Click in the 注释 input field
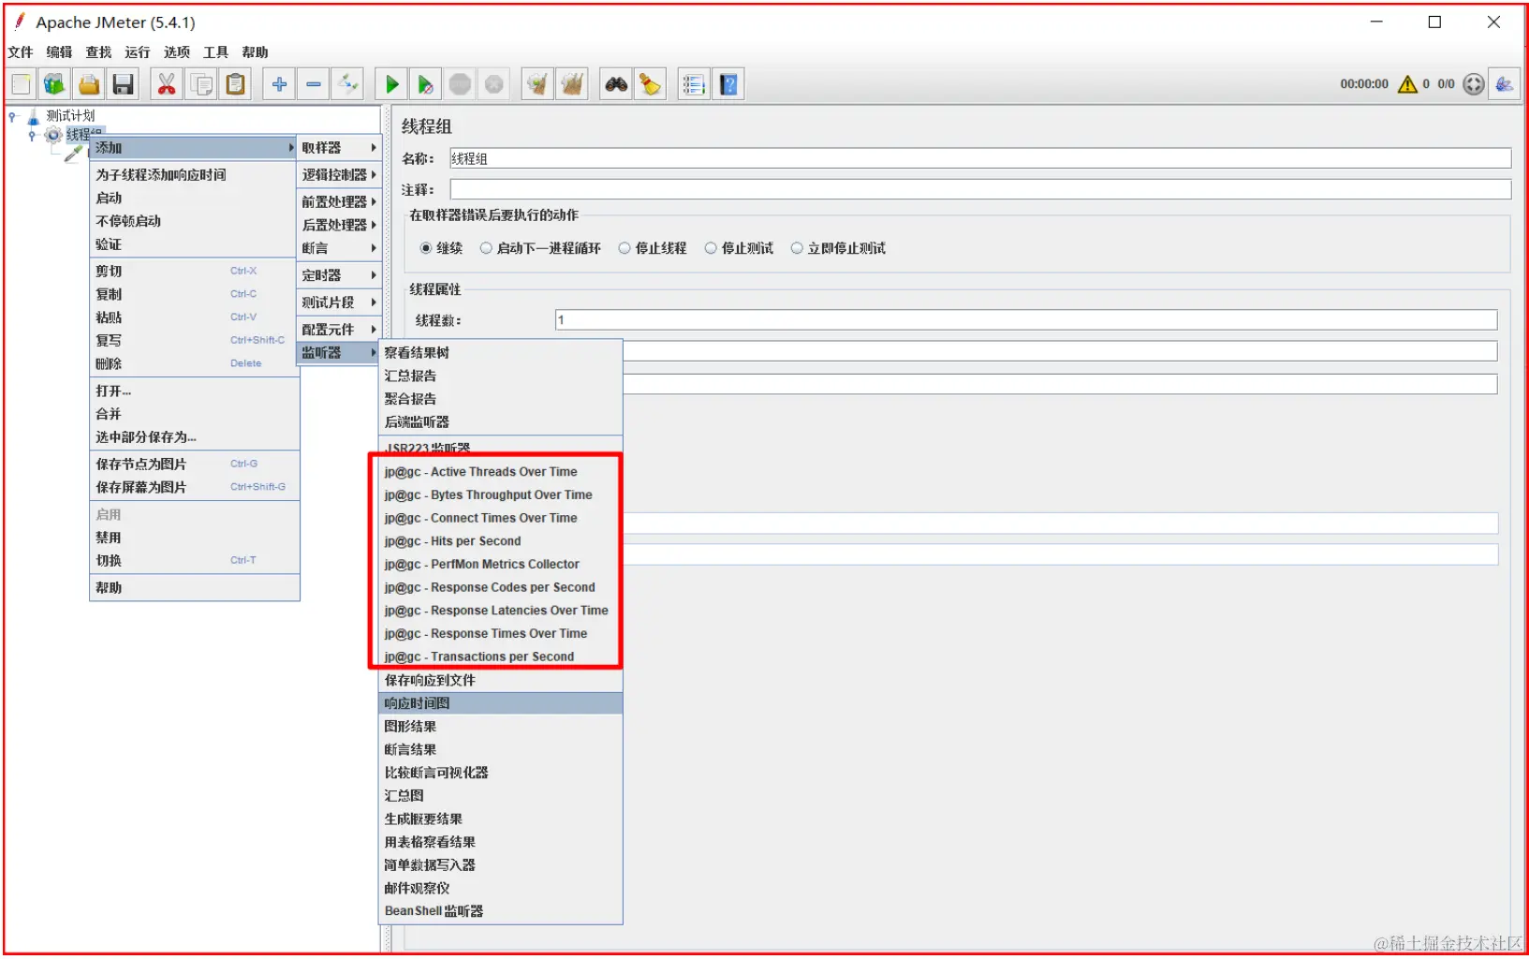 pos(980,190)
